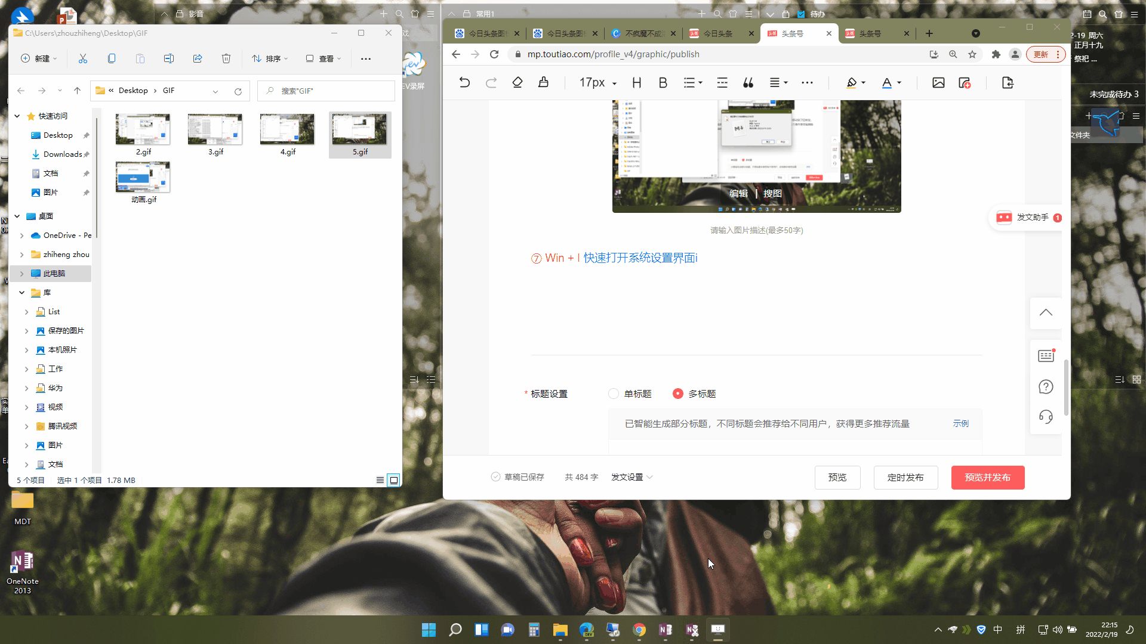Switch to large icons view toggle

pos(394,480)
